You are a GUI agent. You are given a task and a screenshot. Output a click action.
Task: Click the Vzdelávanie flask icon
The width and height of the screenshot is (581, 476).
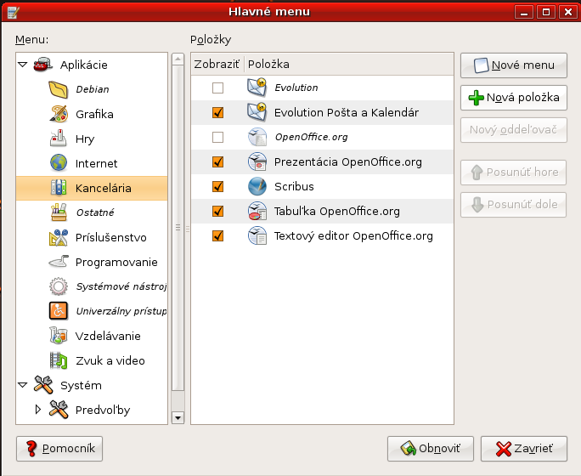click(x=59, y=336)
